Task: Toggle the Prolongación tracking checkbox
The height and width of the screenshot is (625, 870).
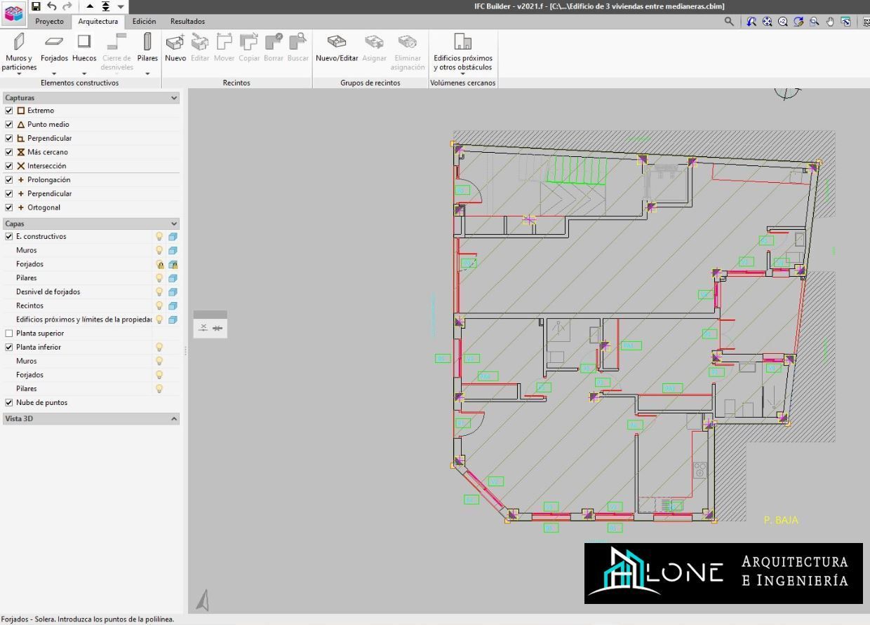Action: point(9,179)
